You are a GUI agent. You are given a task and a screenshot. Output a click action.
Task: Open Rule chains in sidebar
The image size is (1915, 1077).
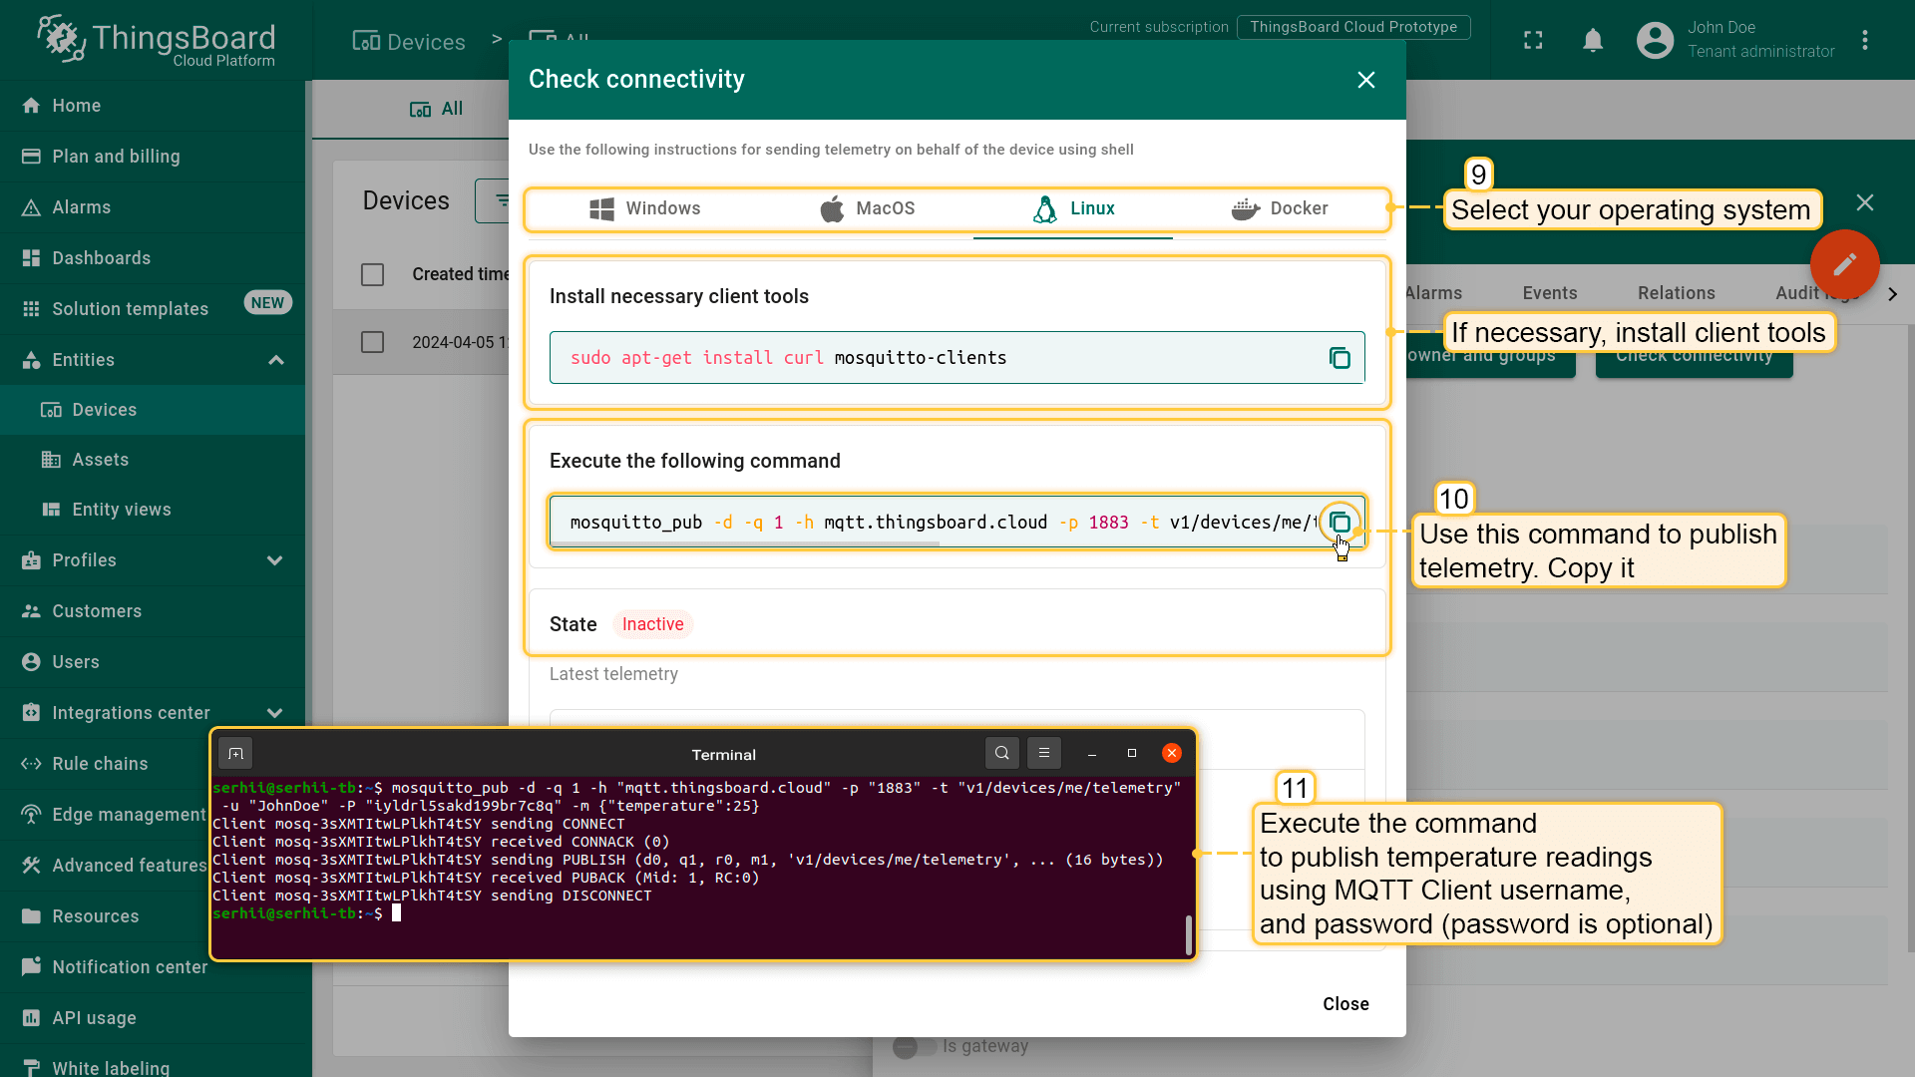pos(100,764)
